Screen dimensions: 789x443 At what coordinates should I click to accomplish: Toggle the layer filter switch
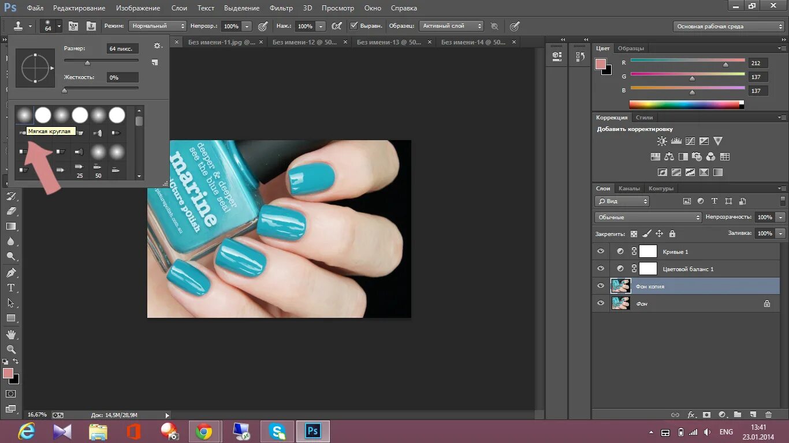coord(783,201)
